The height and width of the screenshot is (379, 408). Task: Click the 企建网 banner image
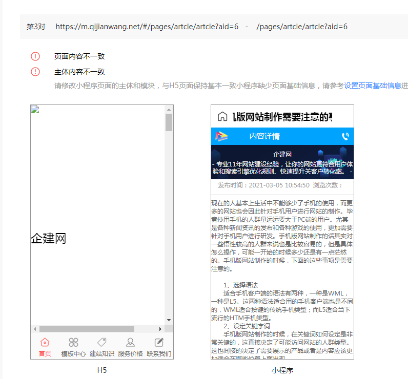point(282,162)
